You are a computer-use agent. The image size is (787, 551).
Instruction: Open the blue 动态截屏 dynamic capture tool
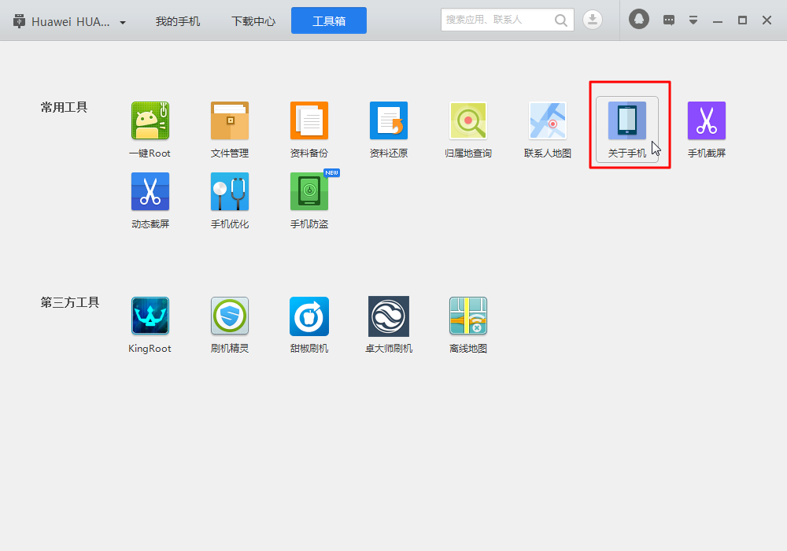150,200
